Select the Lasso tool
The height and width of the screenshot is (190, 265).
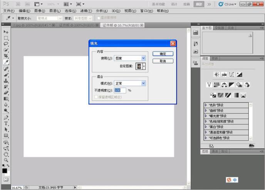tap(6, 44)
